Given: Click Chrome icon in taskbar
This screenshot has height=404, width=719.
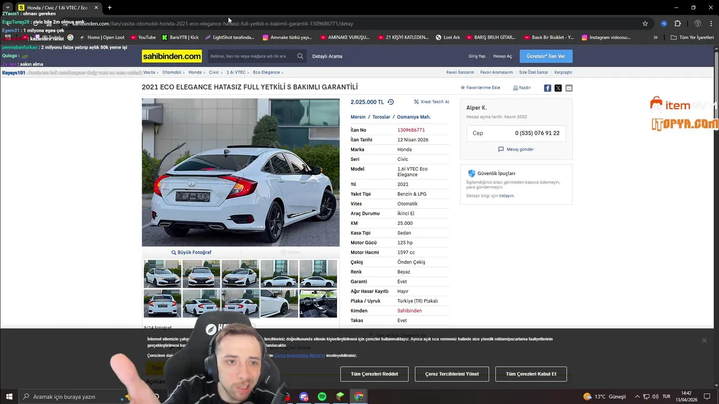Looking at the screenshot, I should click(x=359, y=397).
